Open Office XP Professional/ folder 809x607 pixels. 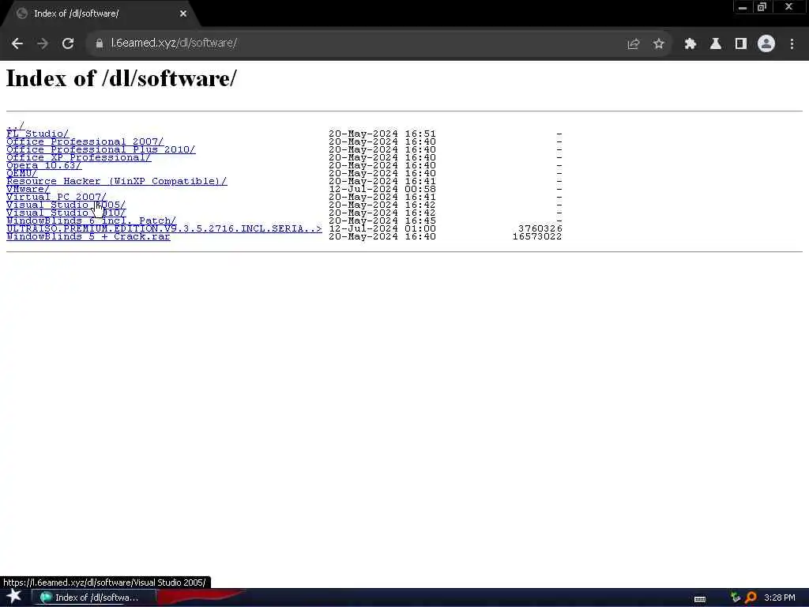pos(78,157)
